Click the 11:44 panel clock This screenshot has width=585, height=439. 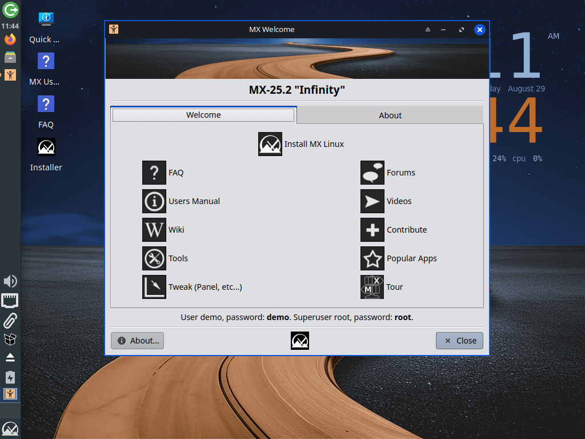[x=10, y=26]
